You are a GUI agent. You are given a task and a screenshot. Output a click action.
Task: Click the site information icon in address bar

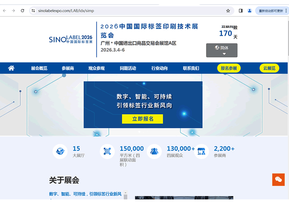pyautogui.click(x=33, y=11)
